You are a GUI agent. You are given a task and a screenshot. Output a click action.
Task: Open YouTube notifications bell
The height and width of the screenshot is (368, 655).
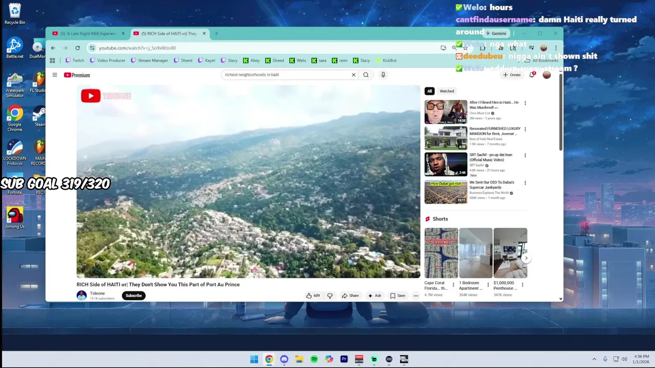click(x=532, y=75)
